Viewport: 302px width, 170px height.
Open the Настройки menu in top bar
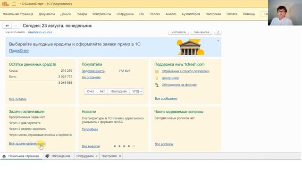[x=213, y=14]
